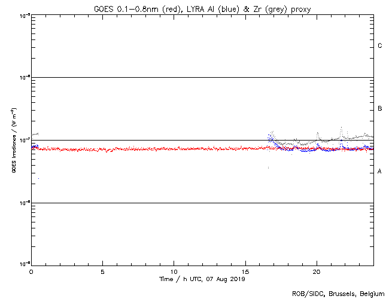Click the x-axis tick label 15
389x299 pixels.
pyautogui.click(x=245, y=271)
